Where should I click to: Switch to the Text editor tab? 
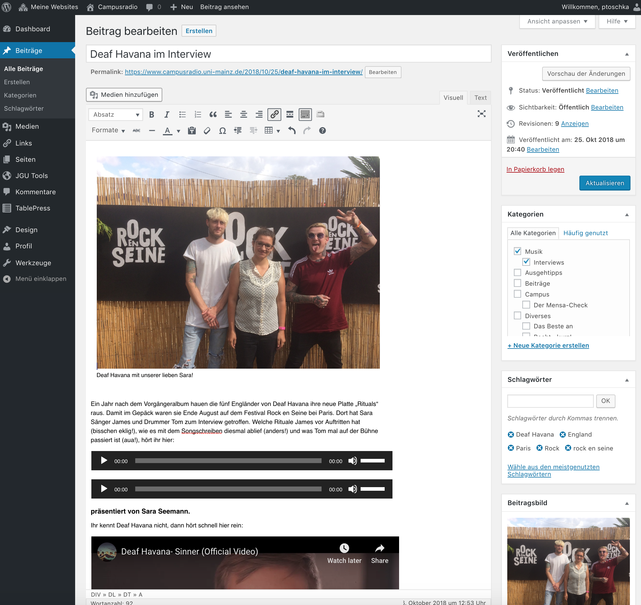click(480, 98)
